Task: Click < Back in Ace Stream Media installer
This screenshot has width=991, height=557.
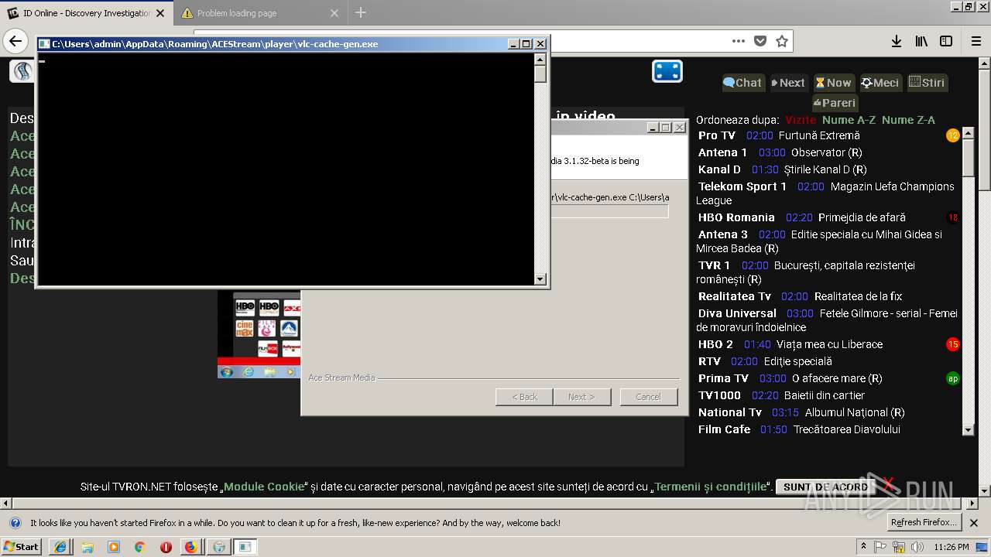Action: click(x=524, y=397)
